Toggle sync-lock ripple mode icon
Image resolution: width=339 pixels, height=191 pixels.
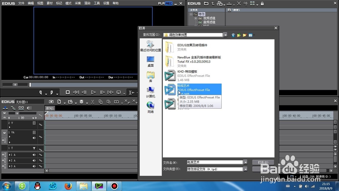click(x=13, y=108)
